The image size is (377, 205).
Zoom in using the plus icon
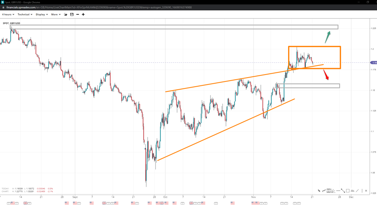click(83, 14)
